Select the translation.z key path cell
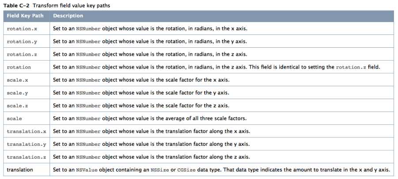The height and width of the screenshot is (179, 398). point(27,157)
